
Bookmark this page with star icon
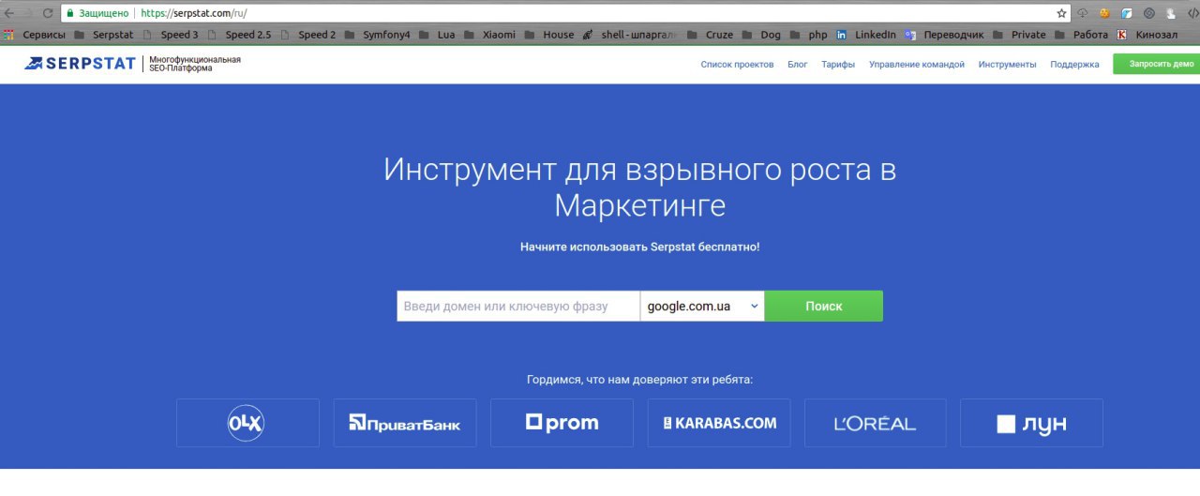(1061, 13)
